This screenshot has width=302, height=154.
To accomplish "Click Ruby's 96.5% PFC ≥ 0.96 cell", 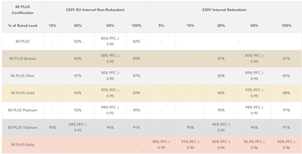I will coord(254,145).
